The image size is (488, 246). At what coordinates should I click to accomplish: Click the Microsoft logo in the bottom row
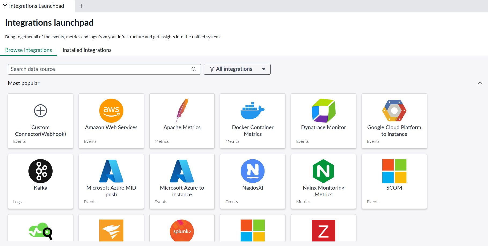(x=253, y=230)
